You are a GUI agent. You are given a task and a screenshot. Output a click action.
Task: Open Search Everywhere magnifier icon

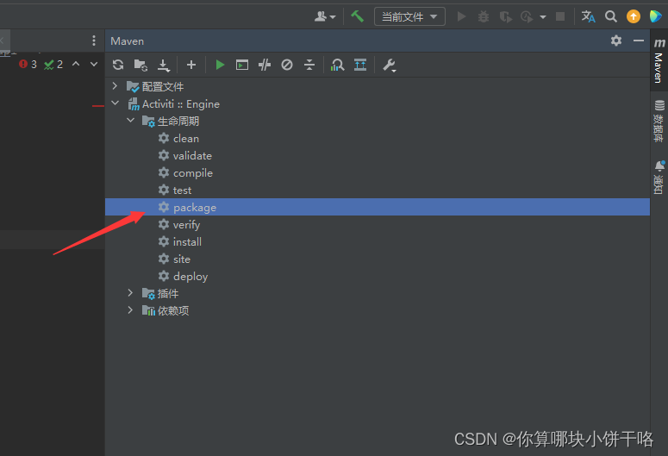tap(611, 16)
